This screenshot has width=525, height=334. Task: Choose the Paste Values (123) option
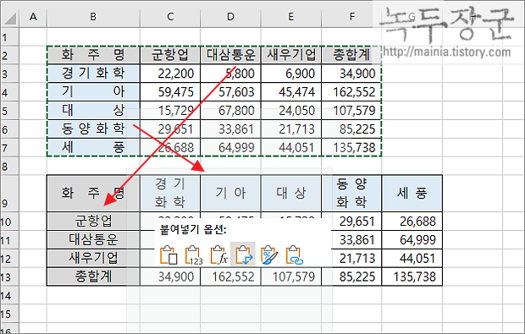click(194, 255)
